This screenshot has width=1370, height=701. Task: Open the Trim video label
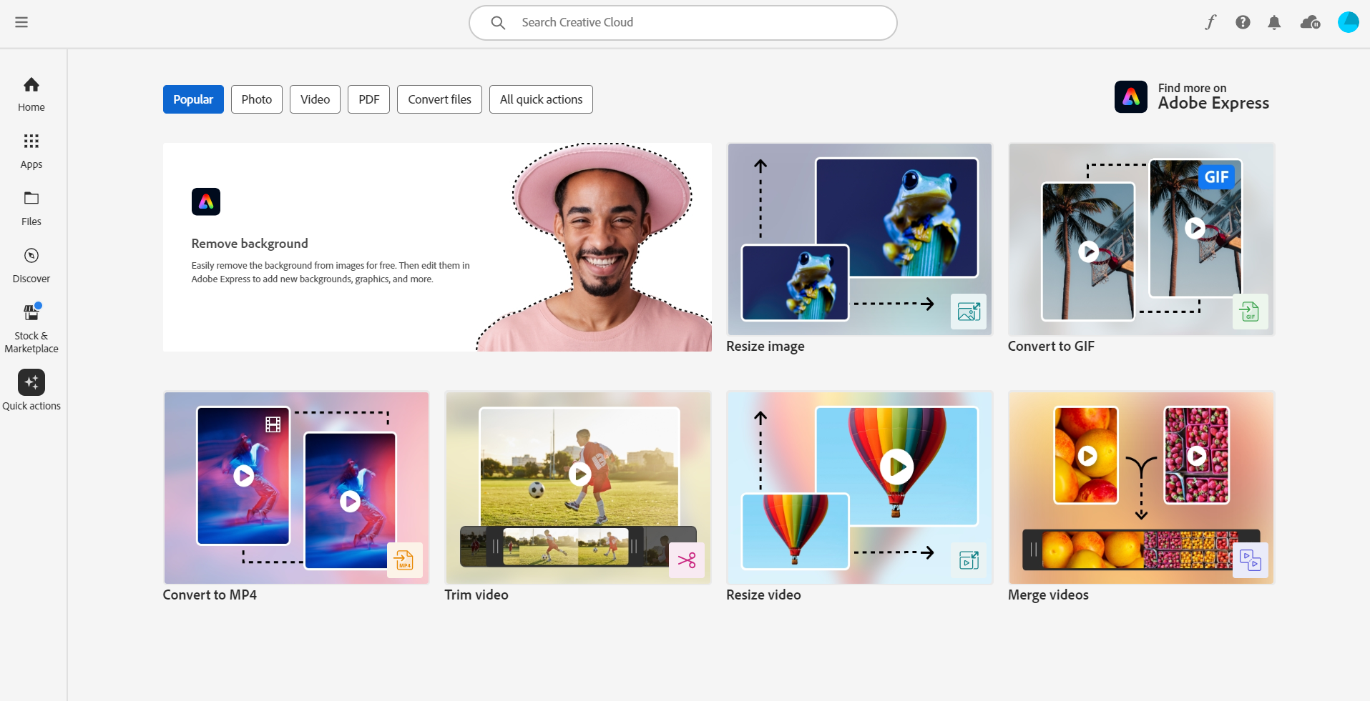(x=476, y=595)
